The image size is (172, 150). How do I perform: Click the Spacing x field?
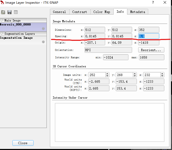coord(95,36)
